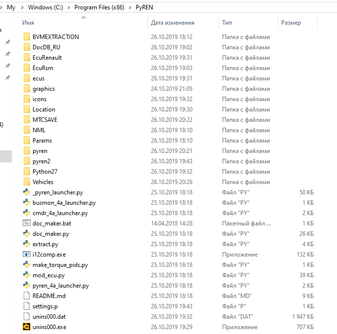Select the file name settings.p

pos(45,306)
